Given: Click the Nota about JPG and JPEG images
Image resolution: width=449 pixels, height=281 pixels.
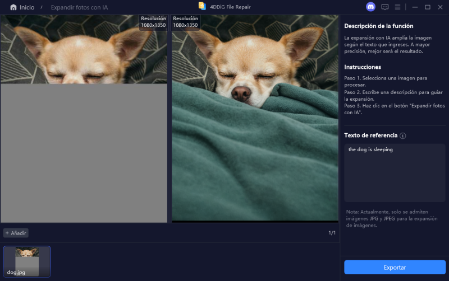Looking at the screenshot, I should [391, 218].
